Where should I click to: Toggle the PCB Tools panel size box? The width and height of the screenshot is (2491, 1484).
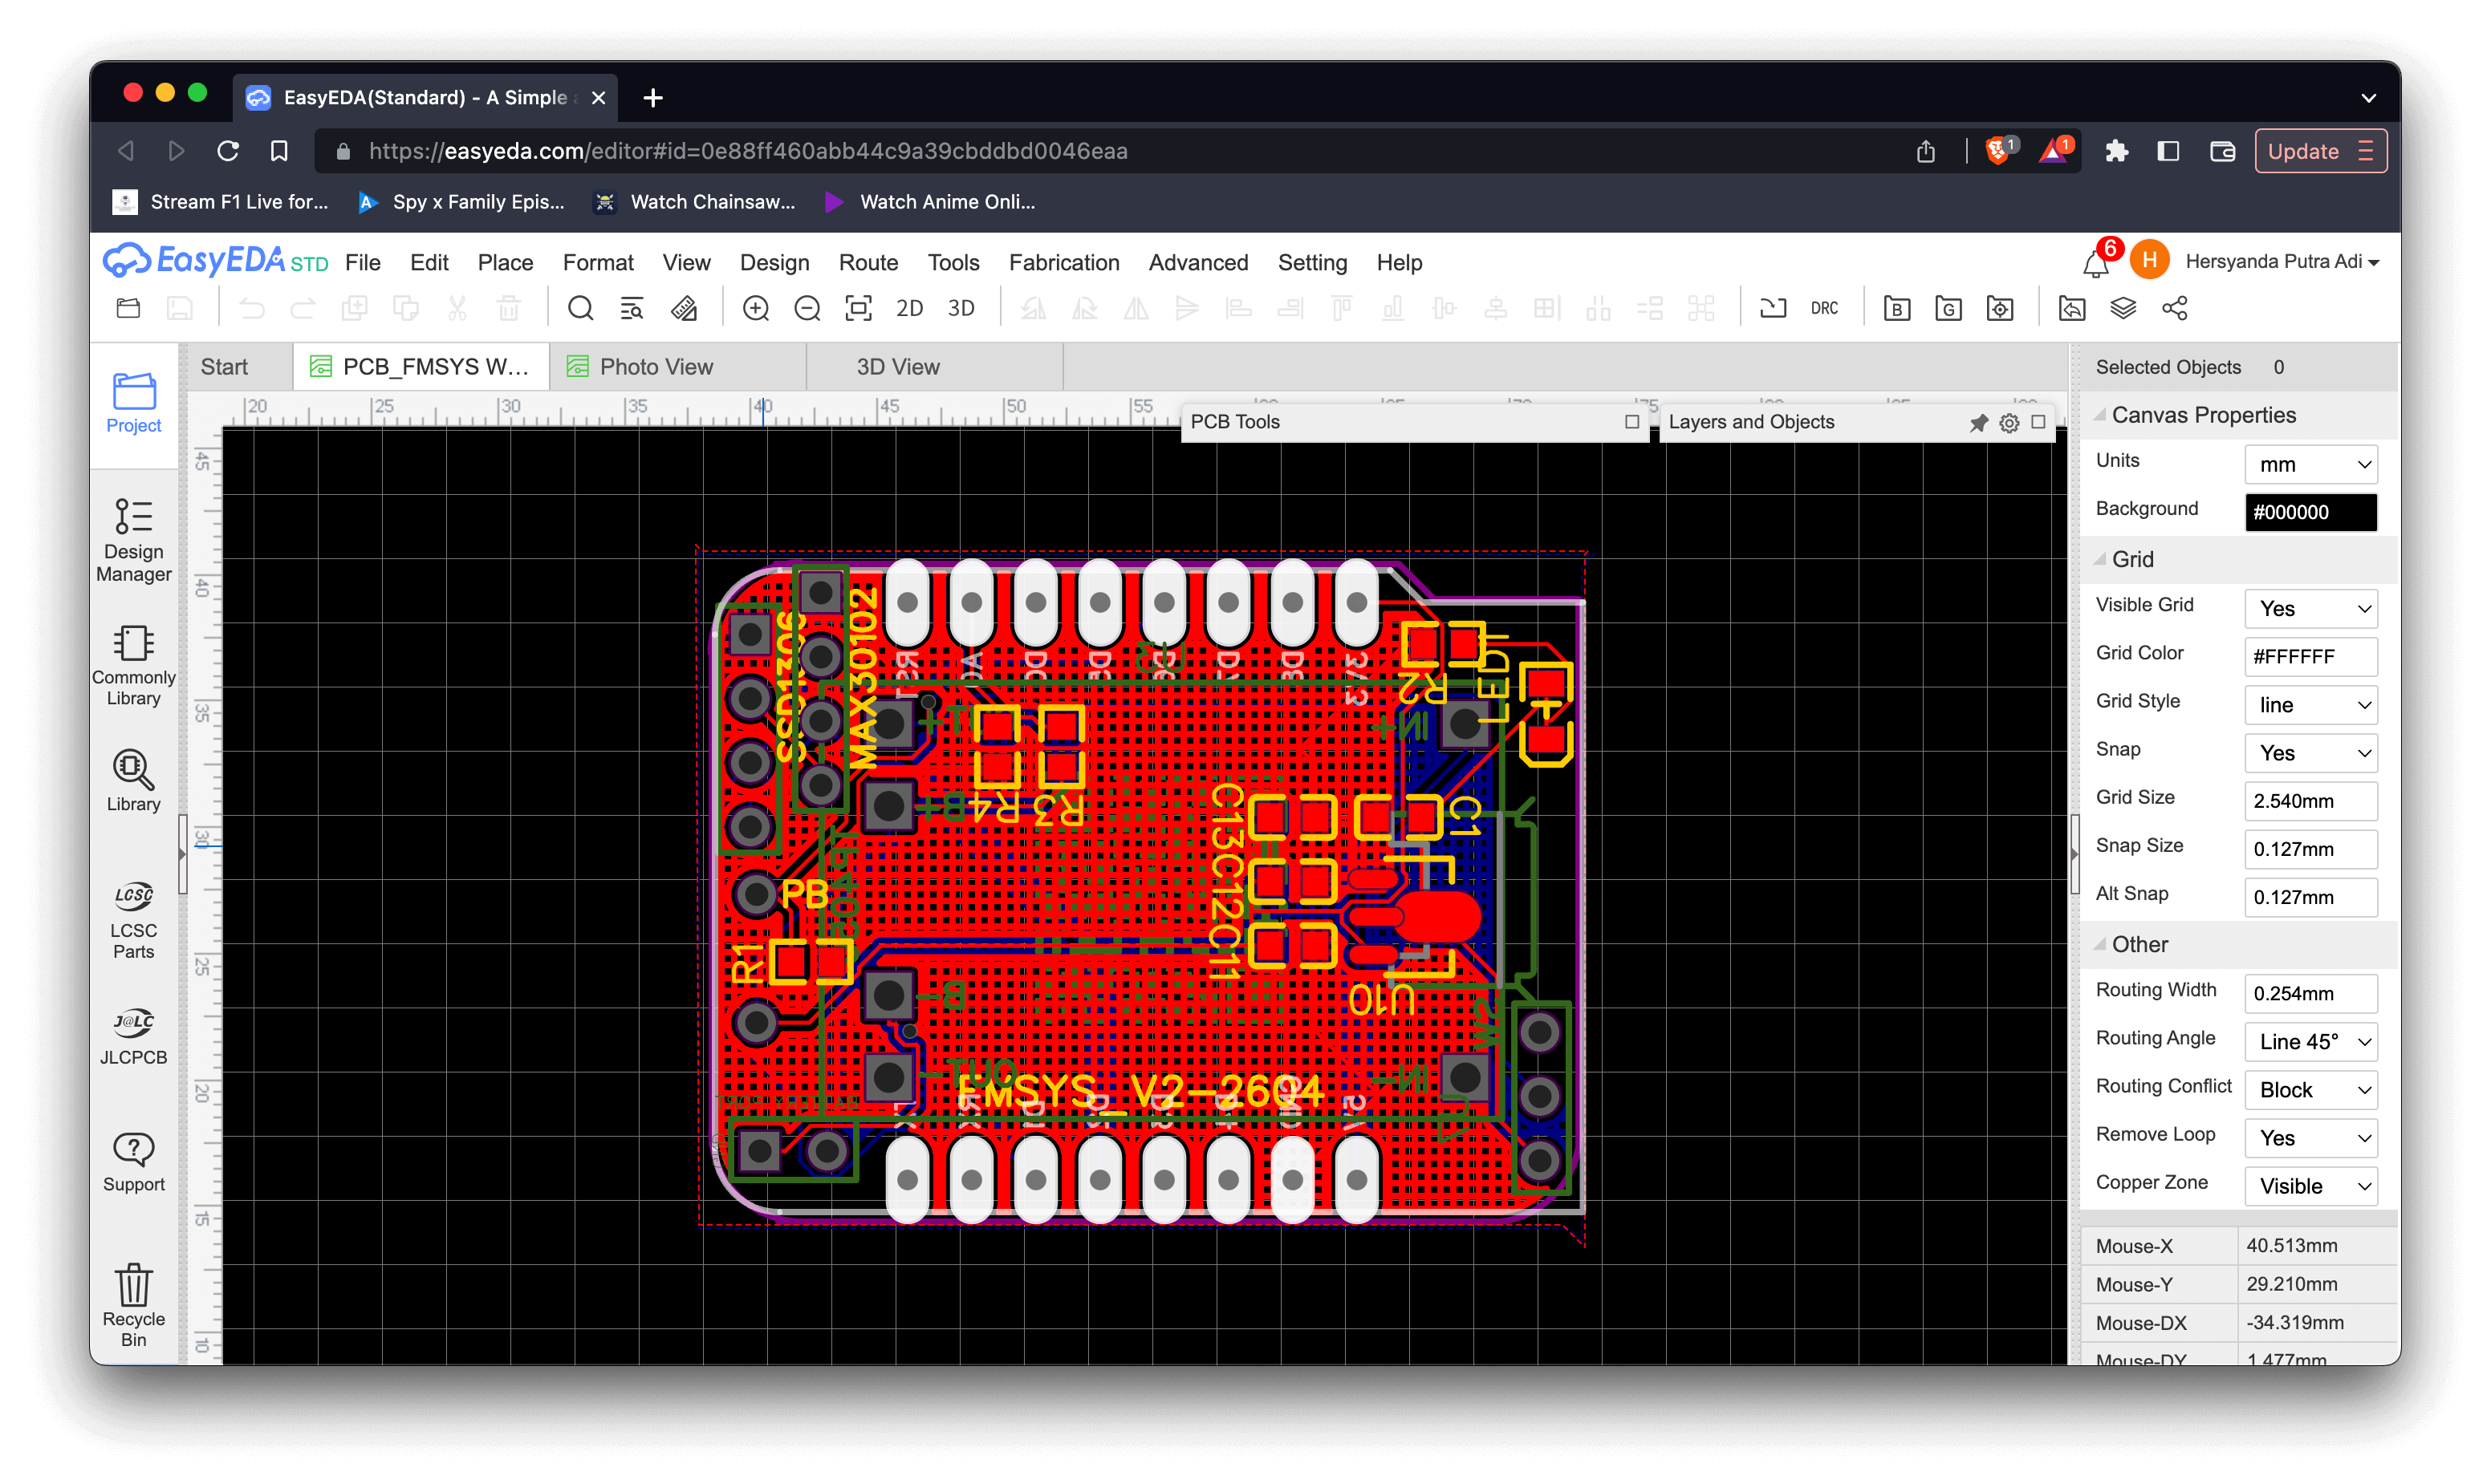(1632, 422)
